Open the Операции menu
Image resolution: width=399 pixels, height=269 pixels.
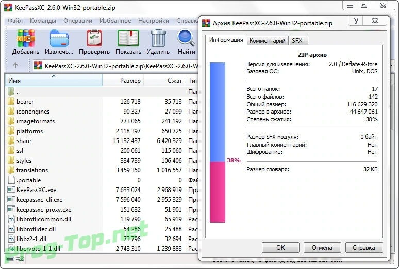point(78,21)
